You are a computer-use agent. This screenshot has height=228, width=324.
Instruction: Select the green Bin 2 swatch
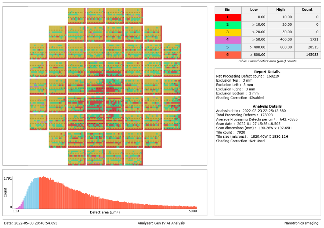click(228, 25)
